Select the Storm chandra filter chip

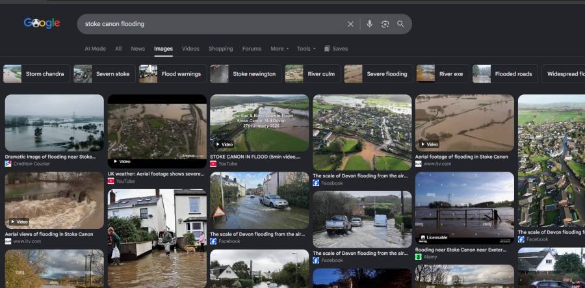pyautogui.click(x=36, y=74)
